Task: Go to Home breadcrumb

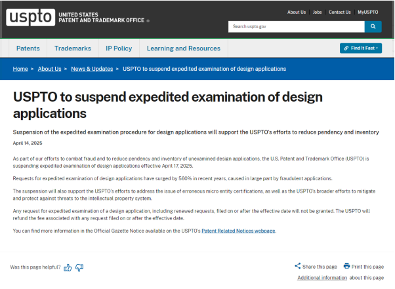Action: 20,69
